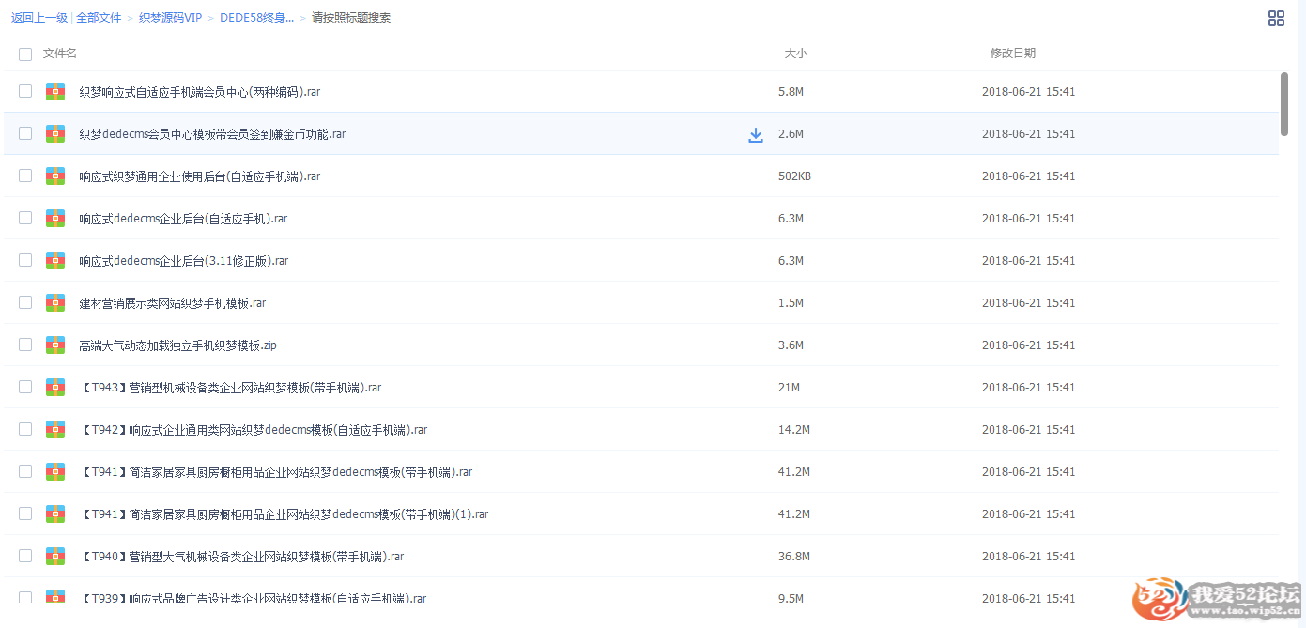This screenshot has width=1306, height=628.
Task: Open file 高端大气动态加载独立手机织梦模板.zip
Action: (177, 345)
